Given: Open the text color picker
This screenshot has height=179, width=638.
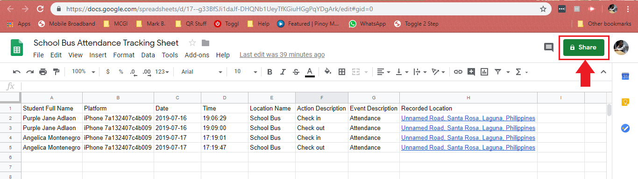Looking at the screenshot, I should (309, 72).
